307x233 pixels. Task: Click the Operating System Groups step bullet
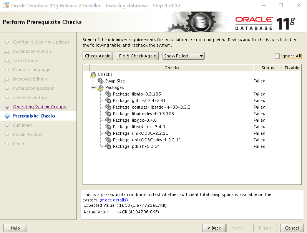pyautogui.click(x=7, y=107)
